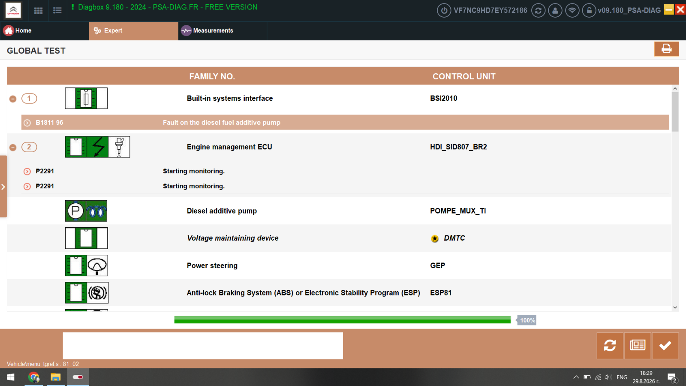Open the list view menu icon
The width and height of the screenshot is (686, 386).
[57, 11]
